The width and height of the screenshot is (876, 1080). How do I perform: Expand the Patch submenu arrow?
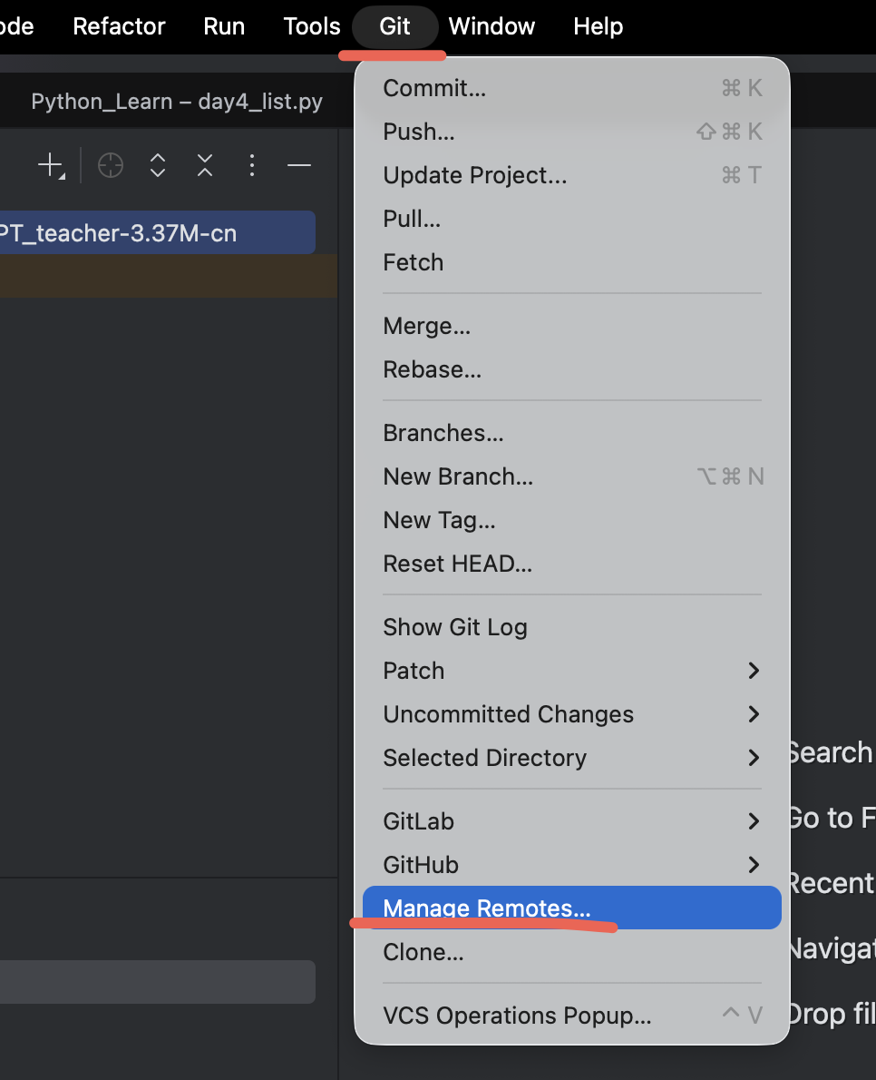pyautogui.click(x=754, y=670)
